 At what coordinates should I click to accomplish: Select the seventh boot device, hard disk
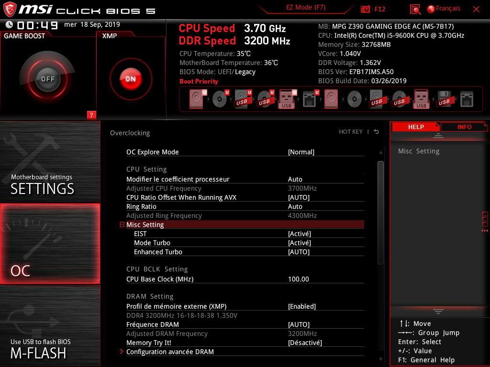point(331,99)
